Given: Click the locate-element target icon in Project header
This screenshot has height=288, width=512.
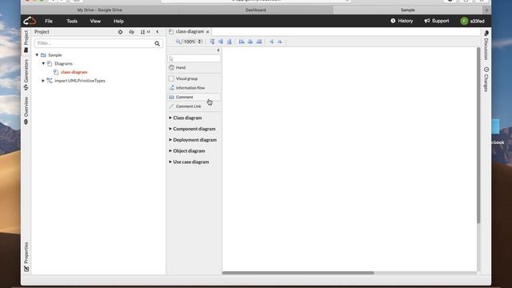Looking at the screenshot, I should 121,32.
